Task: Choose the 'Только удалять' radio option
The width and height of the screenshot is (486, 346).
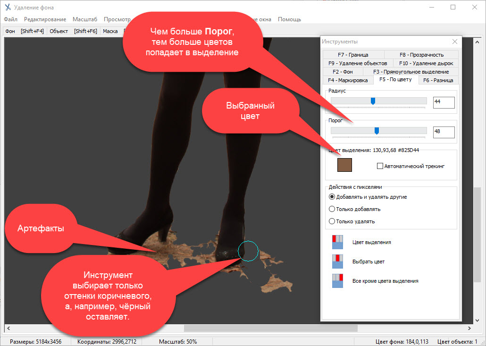Action: [x=332, y=221]
